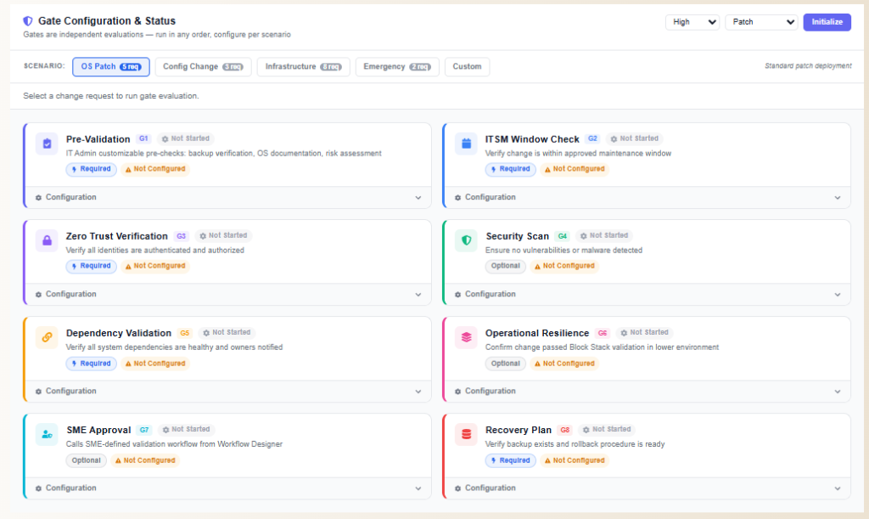
Task: Open the High priority dropdown
Action: pyautogui.click(x=692, y=22)
